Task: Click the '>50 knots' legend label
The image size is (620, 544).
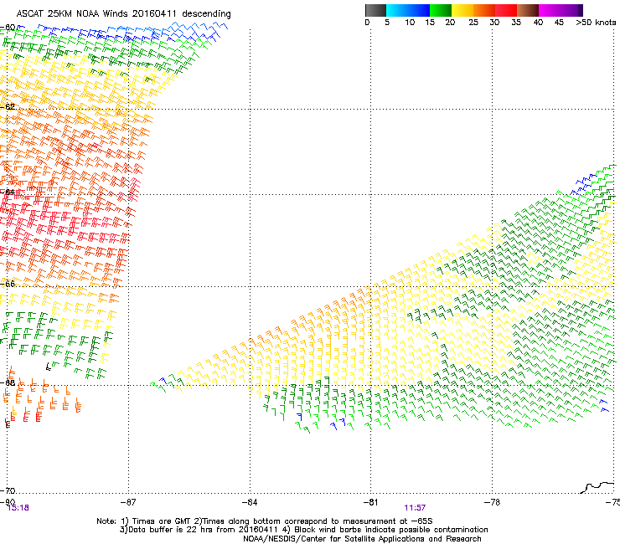Action: click(x=596, y=23)
